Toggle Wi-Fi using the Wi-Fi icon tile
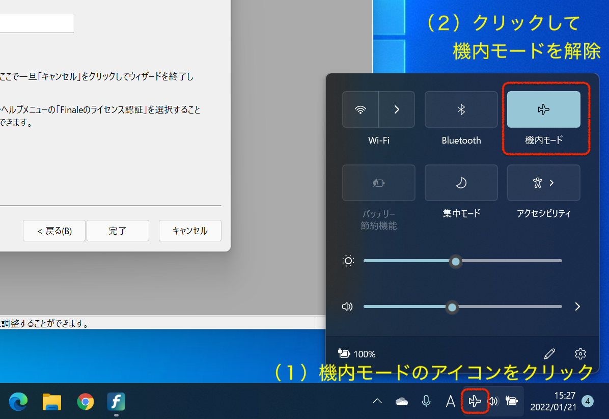The height and width of the screenshot is (419, 609). point(361,109)
